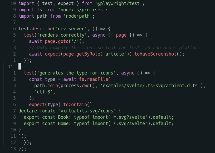The width and height of the screenshot is (215, 153).
Task: Click the 'utf-8' encoding string
Action: pos(43,92)
